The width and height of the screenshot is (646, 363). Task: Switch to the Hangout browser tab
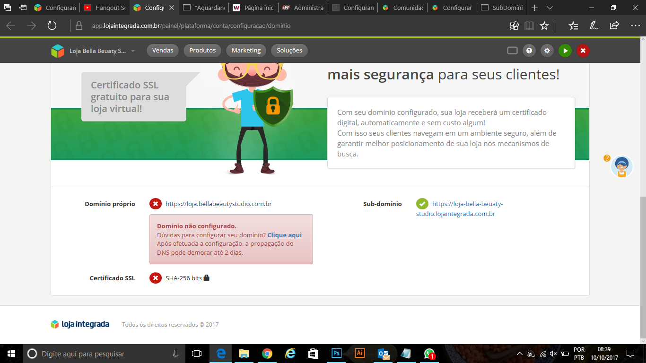[x=104, y=8]
